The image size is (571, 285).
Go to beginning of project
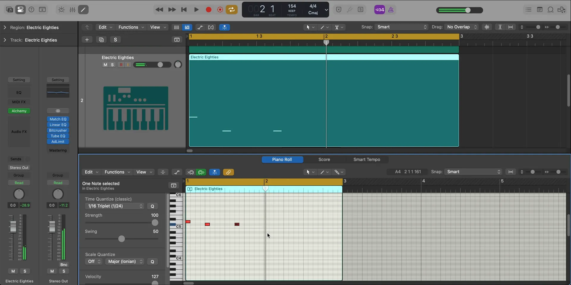pos(184,9)
